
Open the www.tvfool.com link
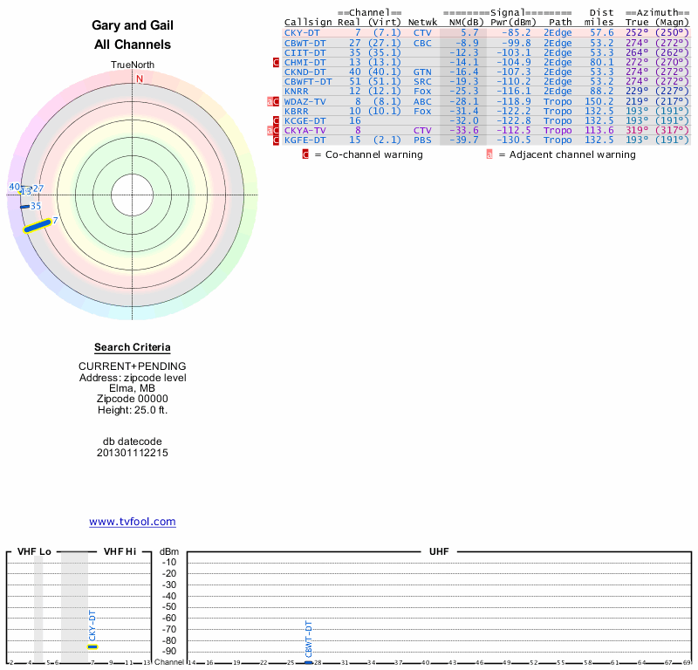(x=133, y=522)
